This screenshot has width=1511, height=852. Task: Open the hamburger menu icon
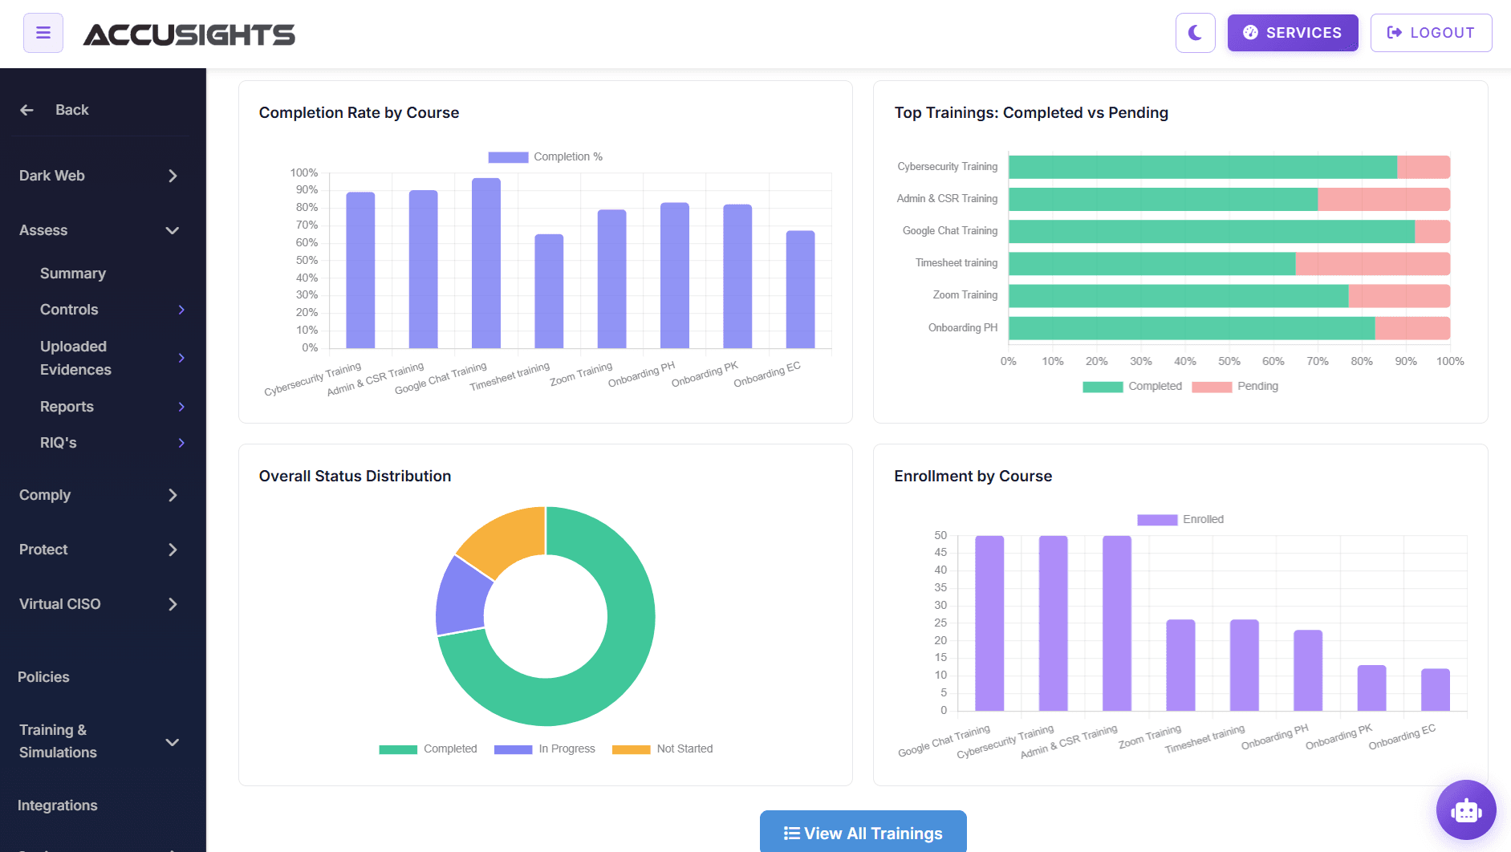point(43,33)
